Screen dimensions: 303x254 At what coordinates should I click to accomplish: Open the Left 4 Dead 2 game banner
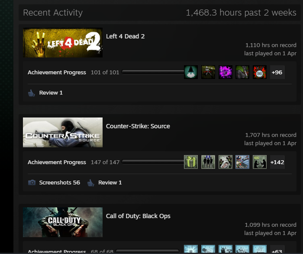(63, 43)
